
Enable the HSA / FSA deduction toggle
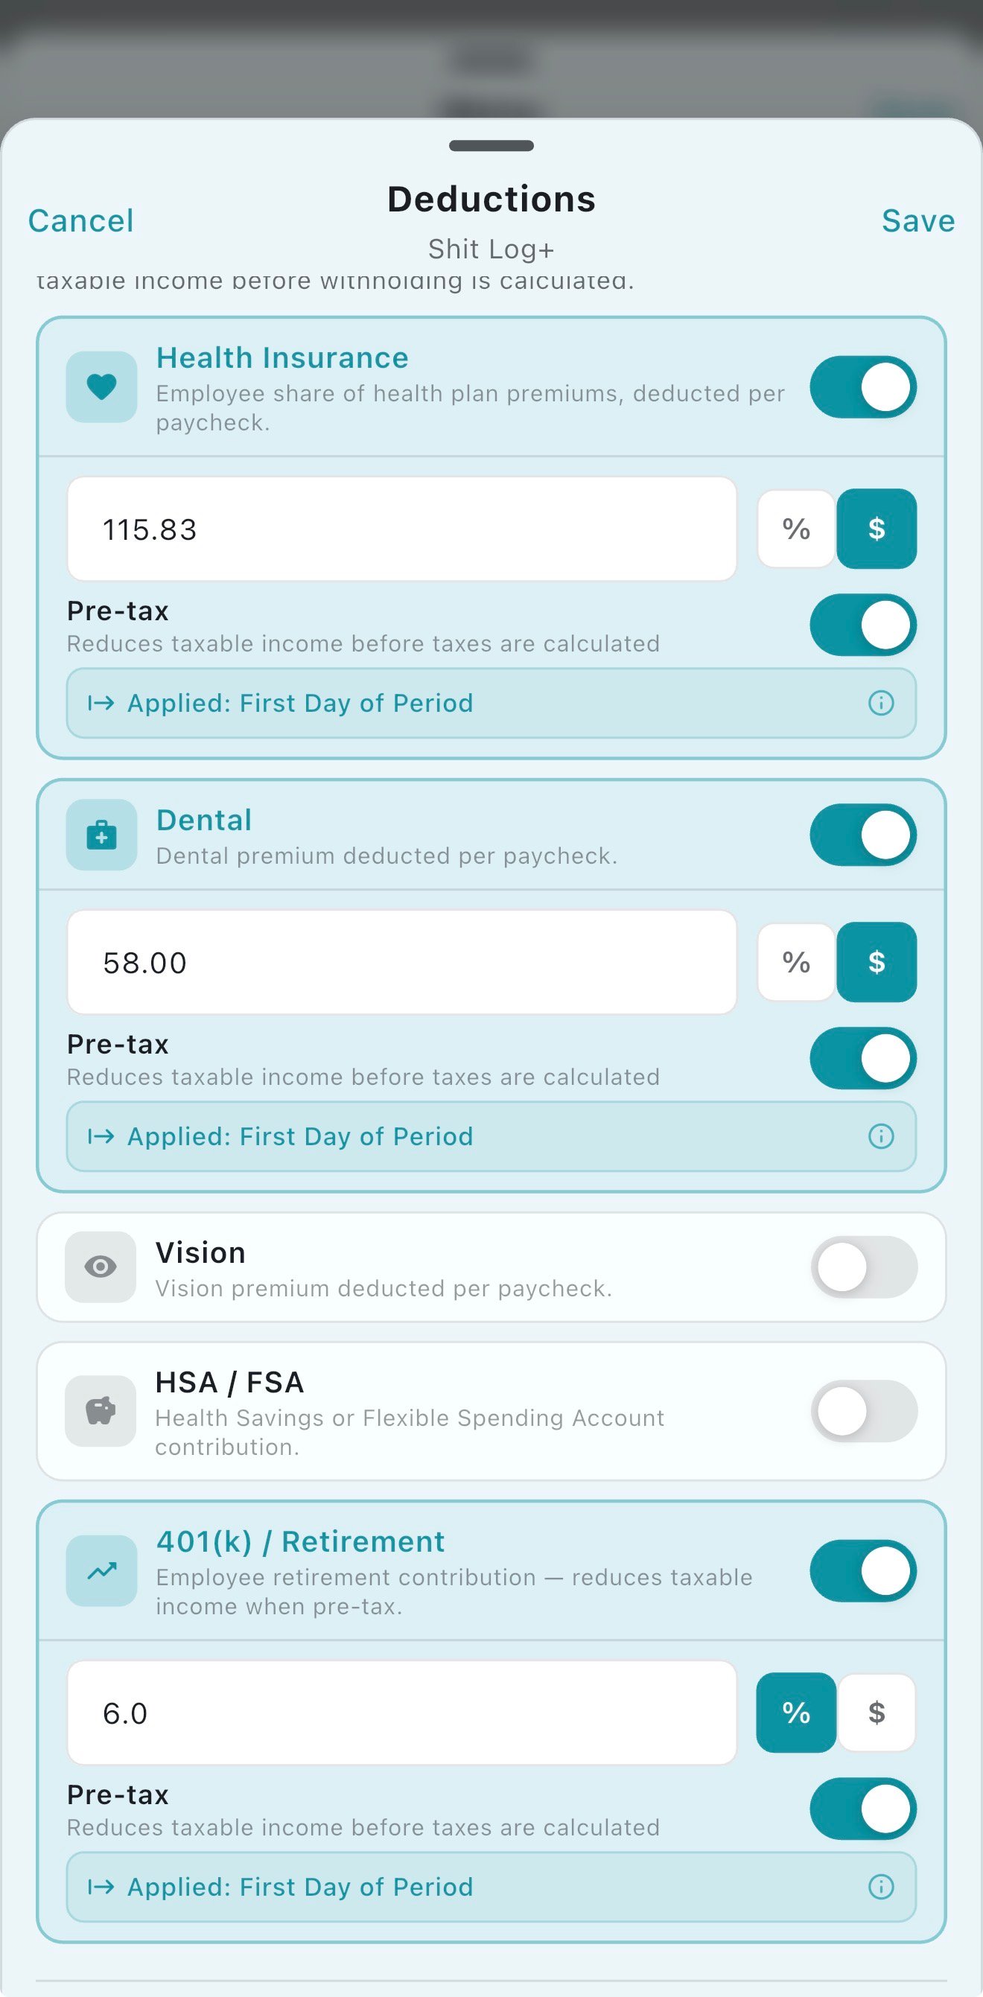point(864,1411)
